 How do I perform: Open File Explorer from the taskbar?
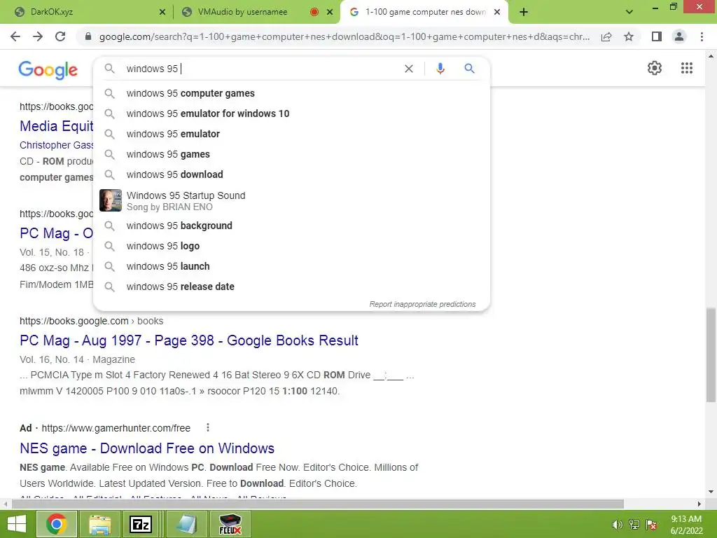coord(99,524)
